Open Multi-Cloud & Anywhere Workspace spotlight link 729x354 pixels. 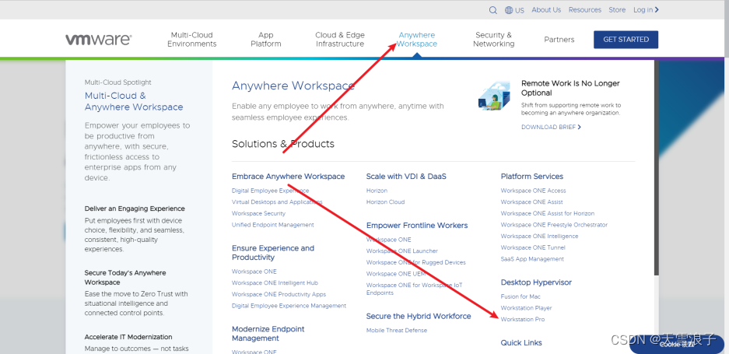point(134,101)
